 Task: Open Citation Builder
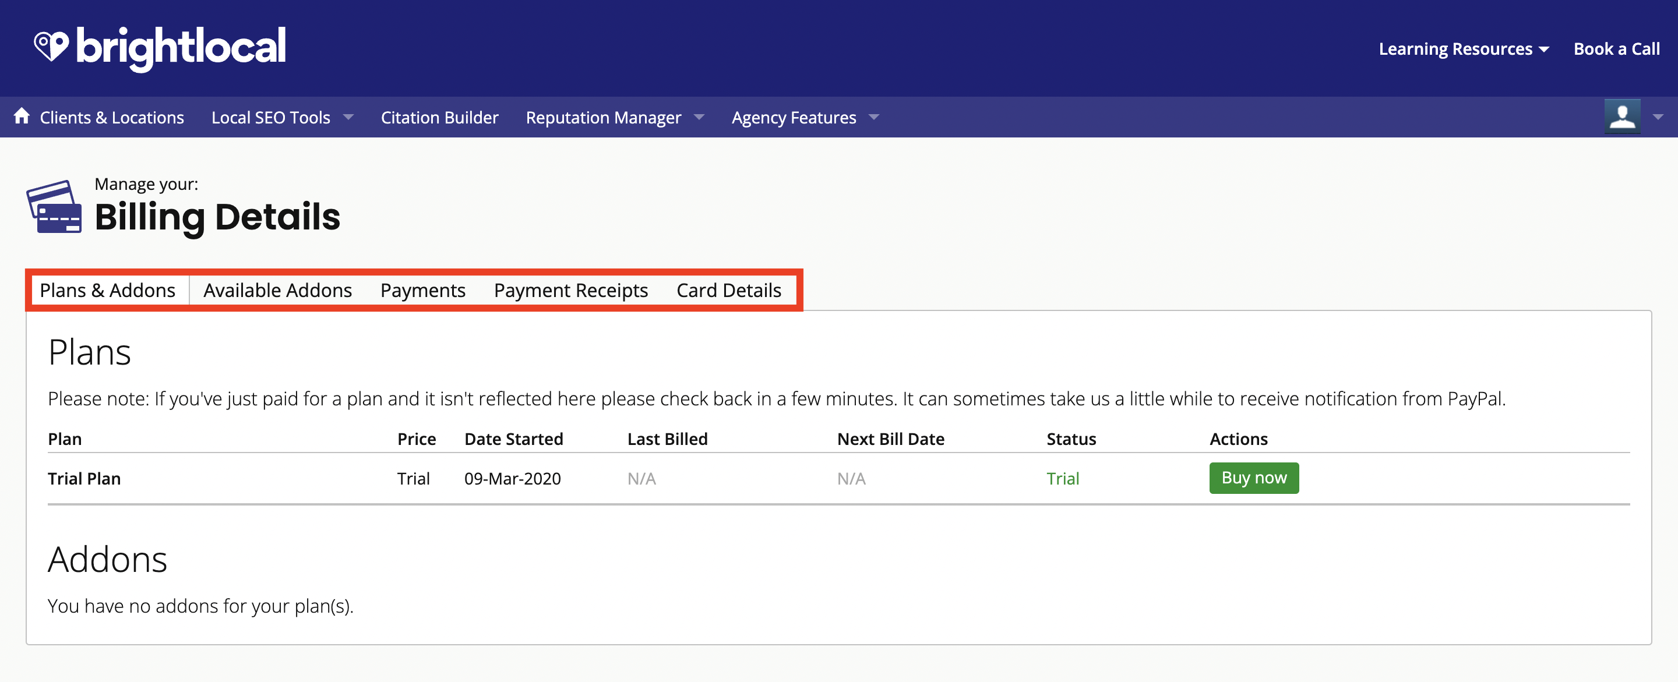[x=440, y=117]
